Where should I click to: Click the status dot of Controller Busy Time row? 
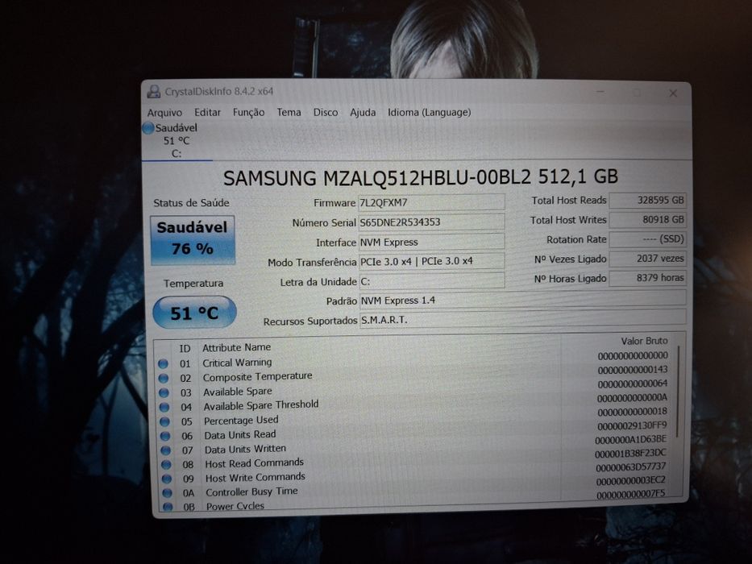168,492
